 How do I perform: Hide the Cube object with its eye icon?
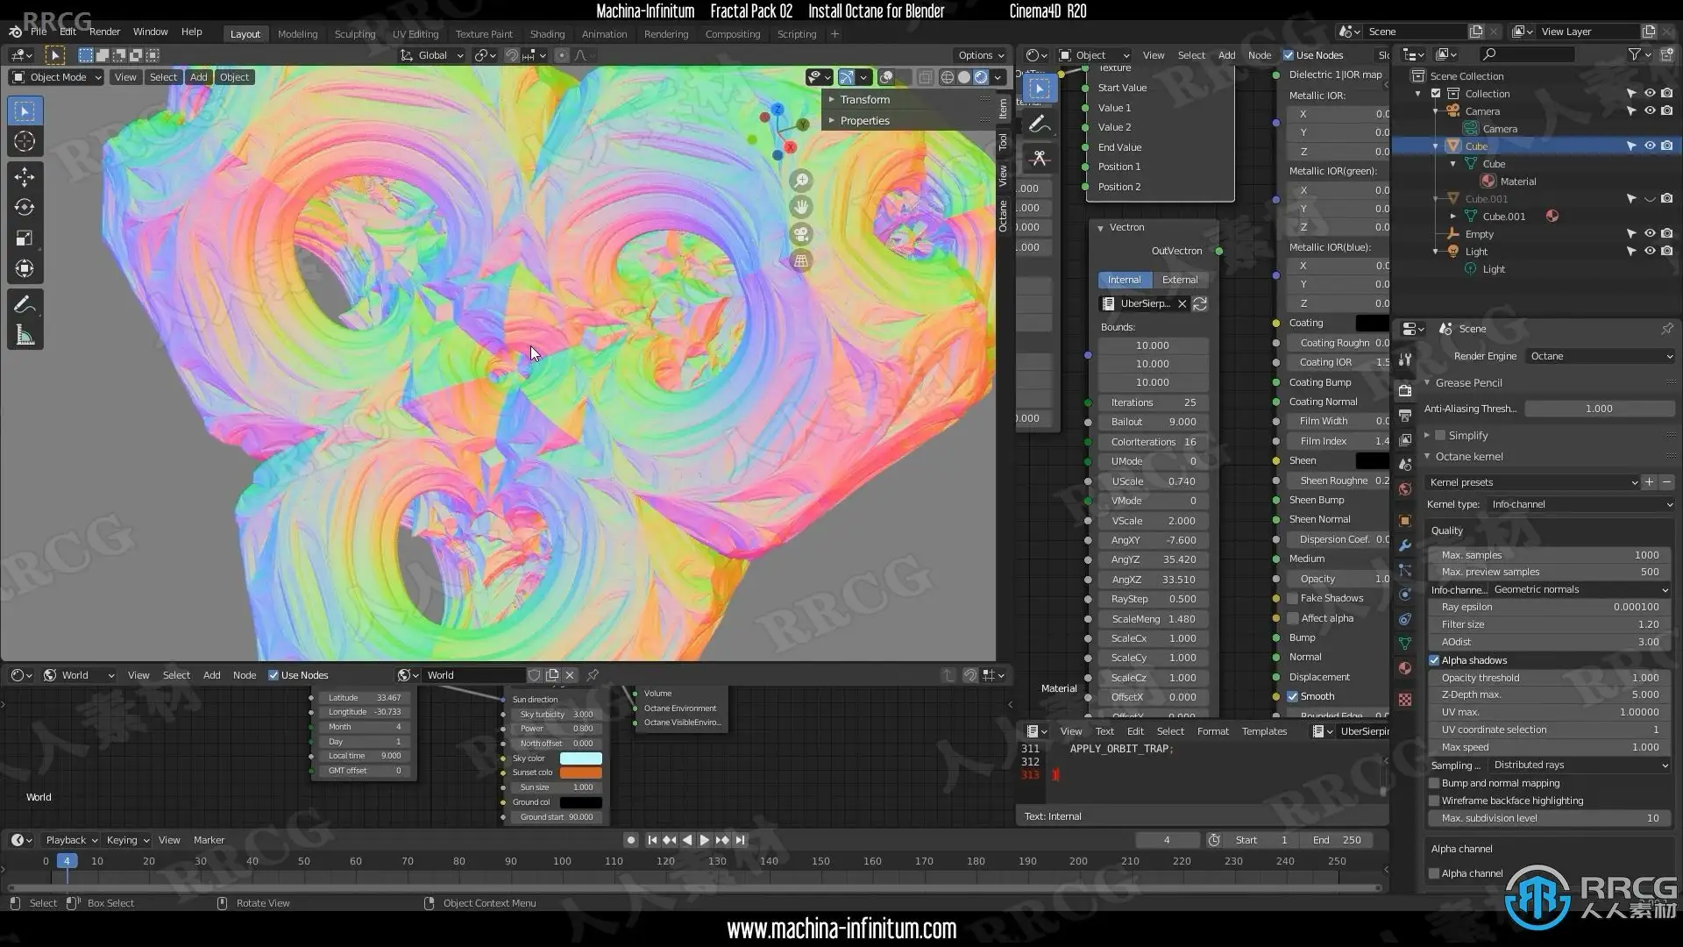(x=1649, y=146)
